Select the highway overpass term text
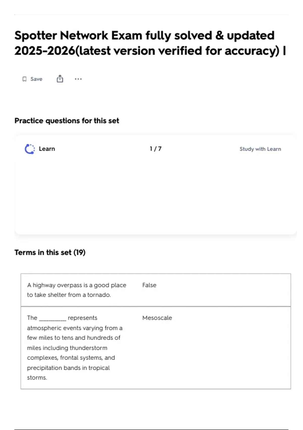Screen dimensions: 303x430 click(x=77, y=285)
